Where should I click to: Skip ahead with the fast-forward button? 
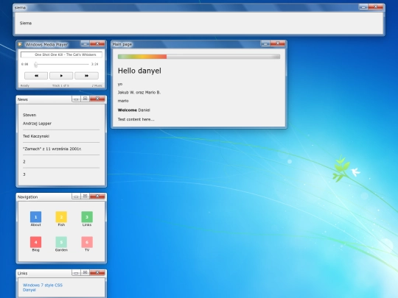pyautogui.click(x=86, y=76)
